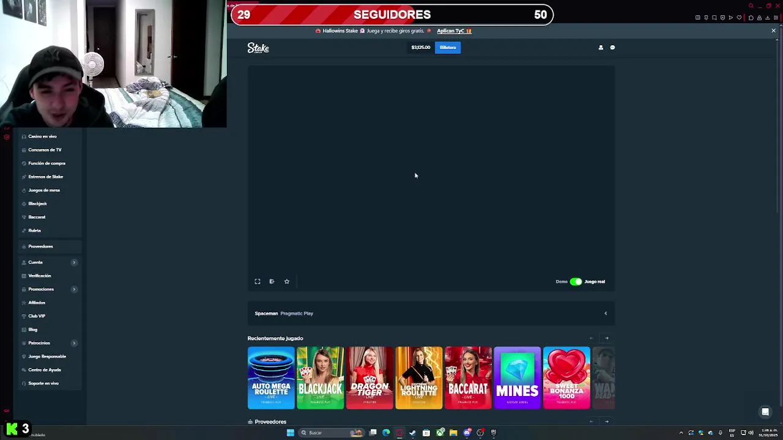The image size is (783, 440).
Task: Click the $3,125.00 balance display
Action: (x=421, y=47)
